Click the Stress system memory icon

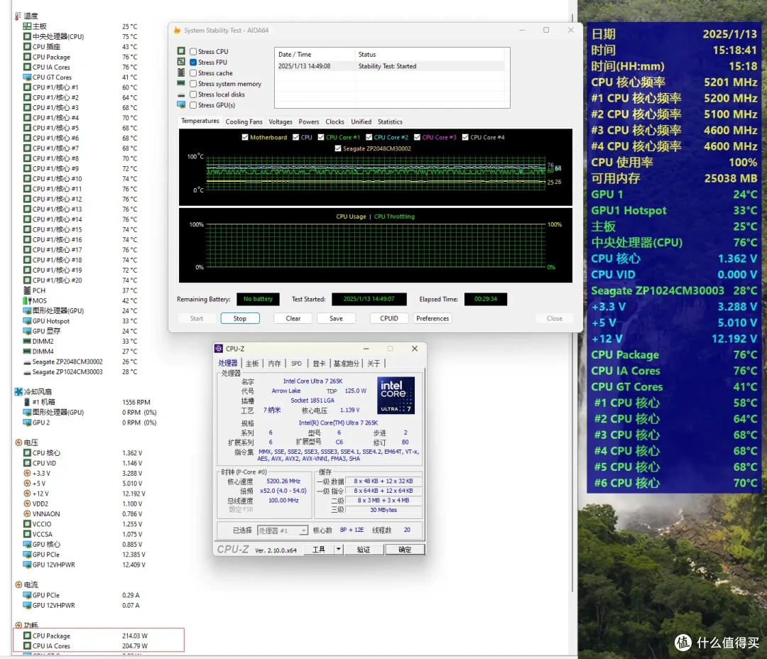[181, 83]
